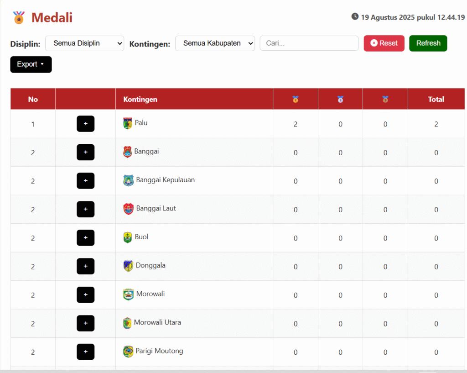Expand the Banggai Kepulauan row details
This screenshot has width=467, height=373.
85,181
